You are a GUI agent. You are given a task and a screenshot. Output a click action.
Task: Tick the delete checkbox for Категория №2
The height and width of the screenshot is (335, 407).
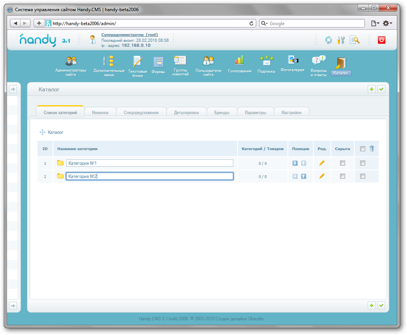pyautogui.click(x=363, y=176)
